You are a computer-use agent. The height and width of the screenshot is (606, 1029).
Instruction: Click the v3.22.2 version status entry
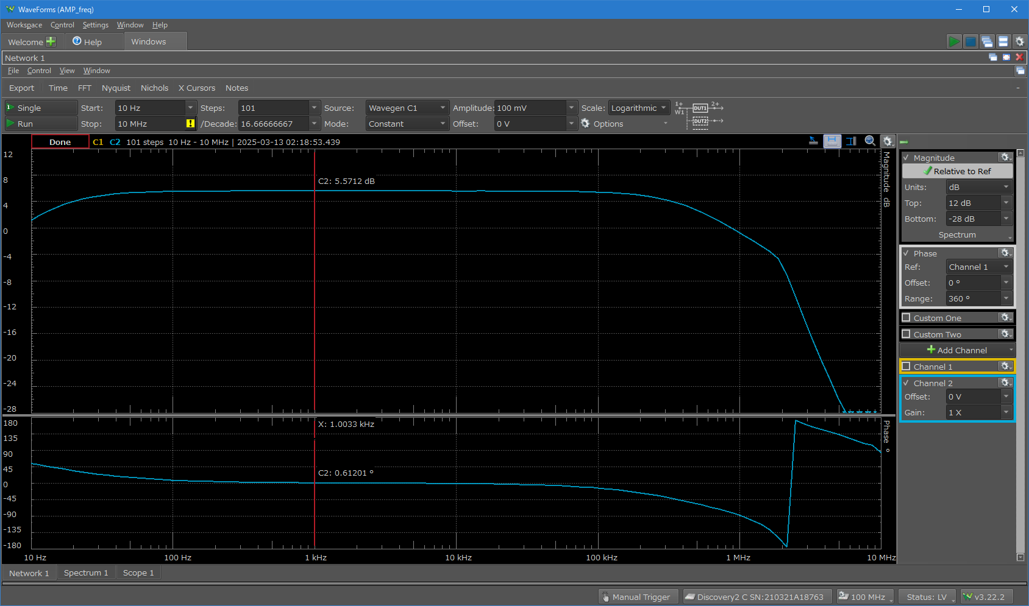click(x=986, y=597)
